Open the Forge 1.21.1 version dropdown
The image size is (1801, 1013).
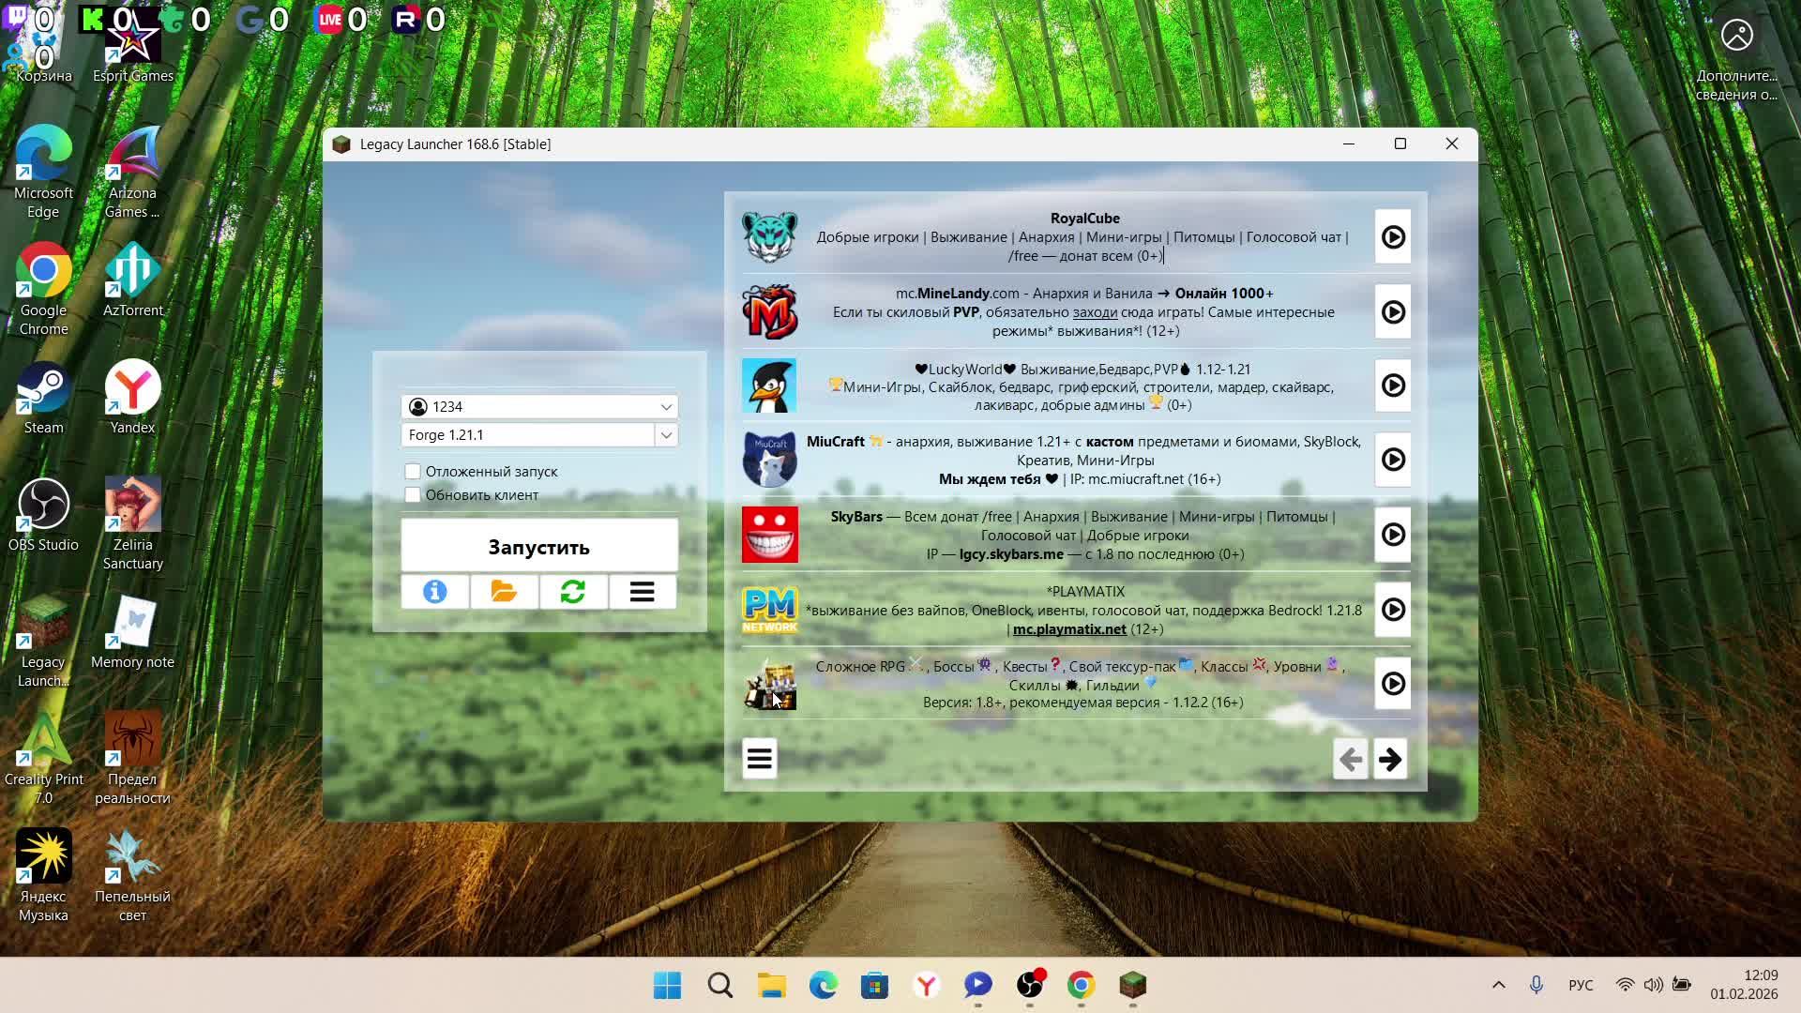pyautogui.click(x=665, y=435)
